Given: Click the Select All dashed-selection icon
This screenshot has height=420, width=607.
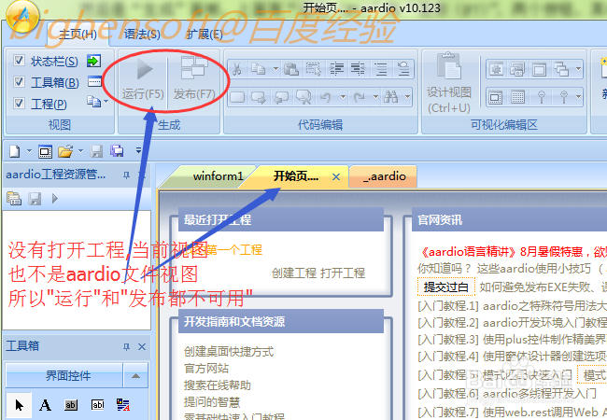Looking at the screenshot, I should [314, 69].
